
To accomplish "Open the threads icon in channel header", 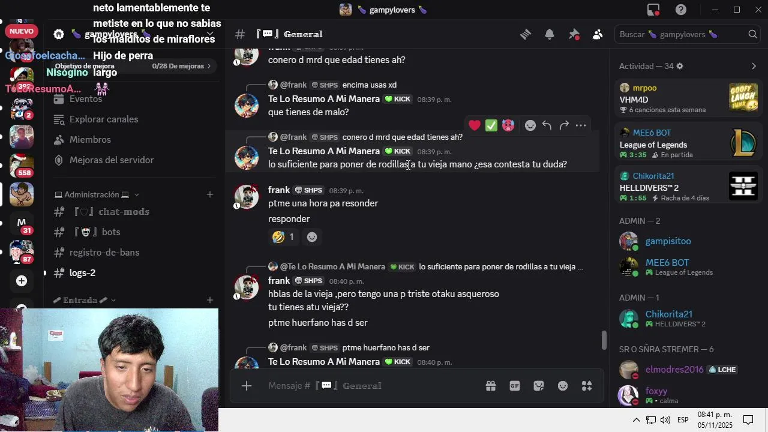I will [526, 34].
